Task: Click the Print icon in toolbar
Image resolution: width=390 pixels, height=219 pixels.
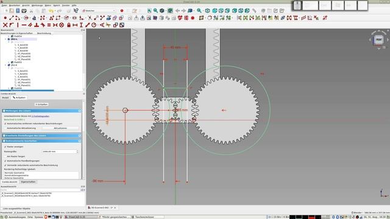Action: [24, 11]
